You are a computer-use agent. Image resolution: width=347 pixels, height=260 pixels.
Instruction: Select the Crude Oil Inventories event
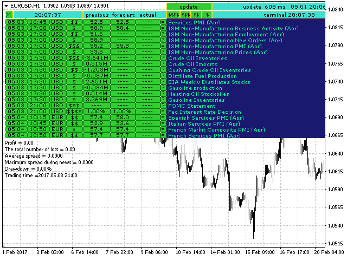(197, 58)
